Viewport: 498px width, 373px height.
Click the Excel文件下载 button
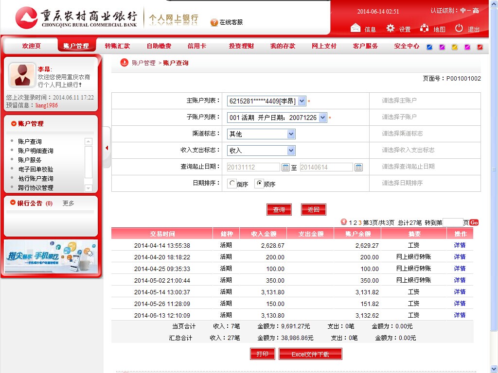tap(310, 354)
